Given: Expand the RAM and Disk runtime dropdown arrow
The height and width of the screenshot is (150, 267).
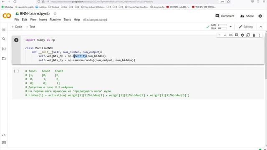Looking at the screenshot, I should [231, 27].
